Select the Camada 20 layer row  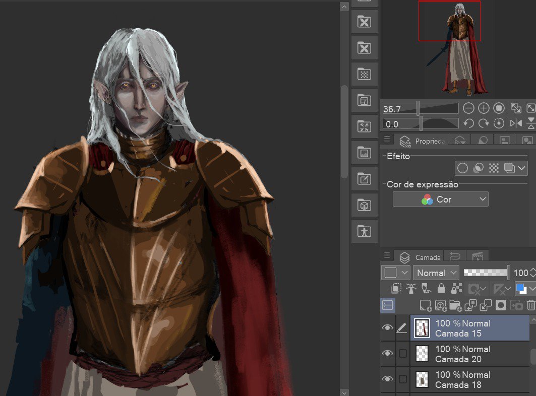click(469, 354)
